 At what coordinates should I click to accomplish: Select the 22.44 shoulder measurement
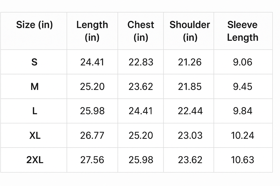pos(190,111)
